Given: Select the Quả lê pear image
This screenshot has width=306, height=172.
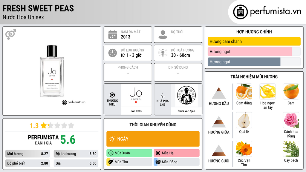Looking at the screenshot, I should coord(244,120).
